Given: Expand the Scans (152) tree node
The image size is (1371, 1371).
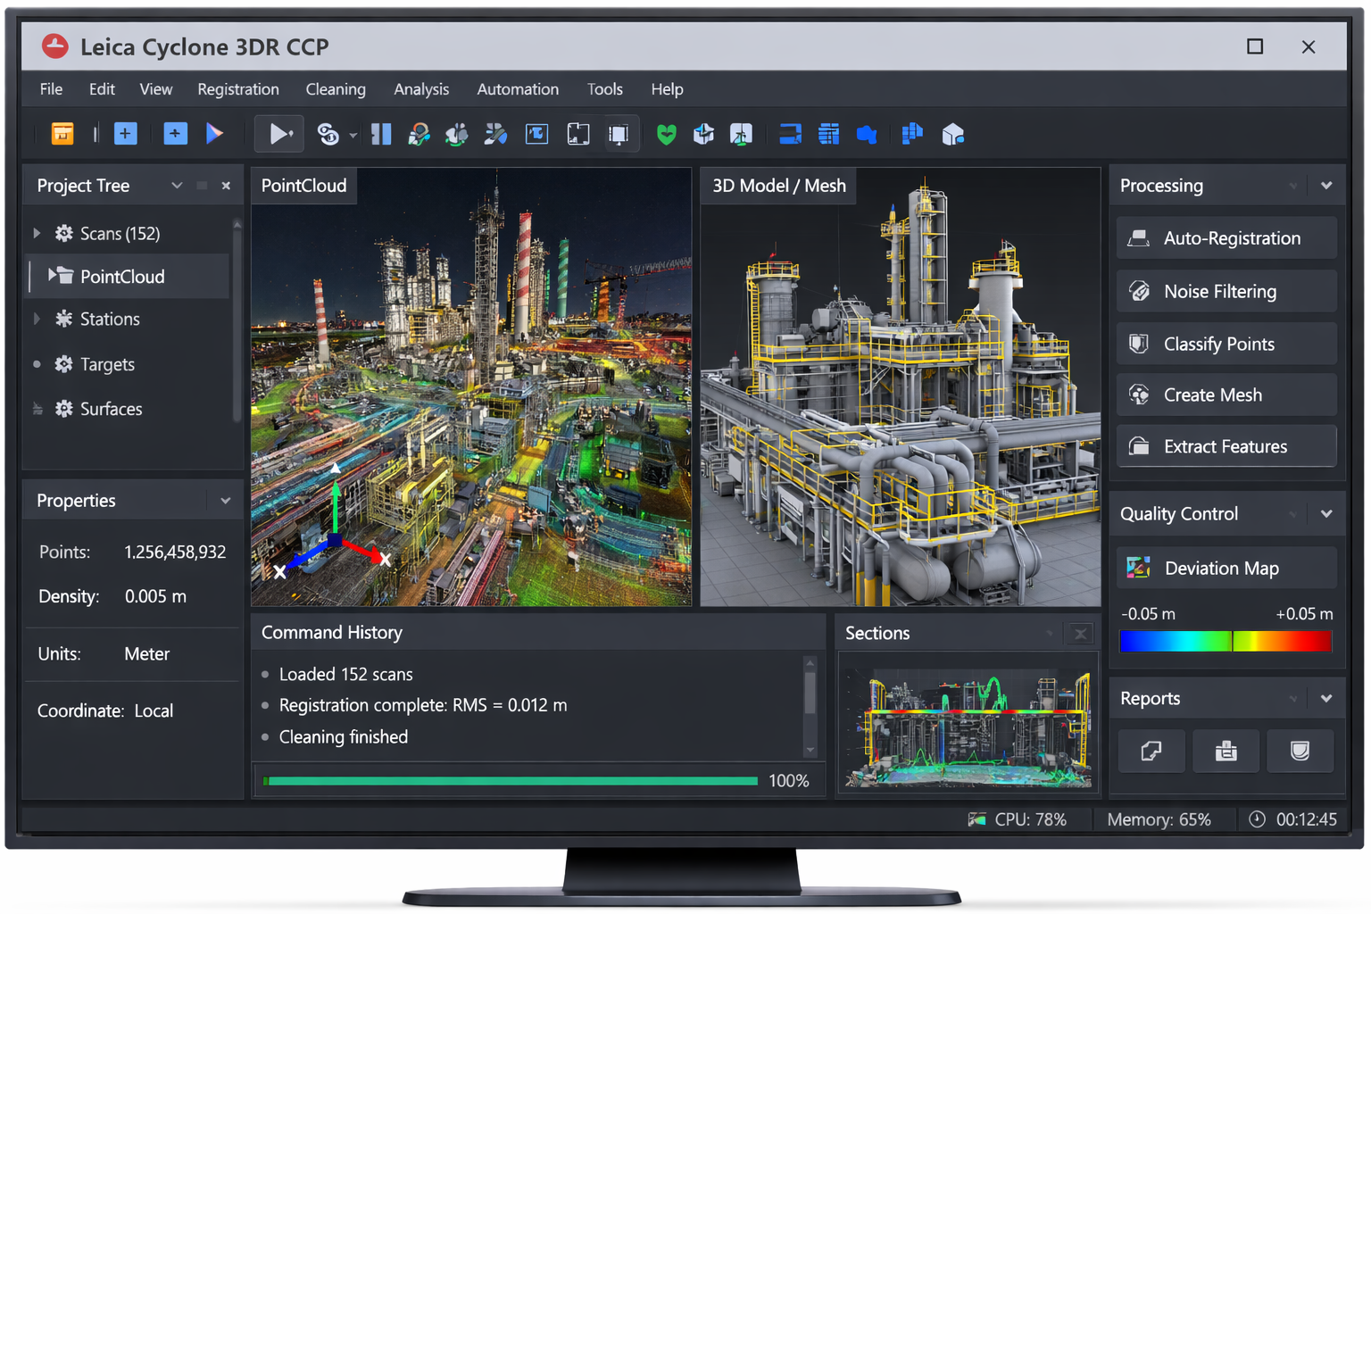Looking at the screenshot, I should [x=37, y=234].
